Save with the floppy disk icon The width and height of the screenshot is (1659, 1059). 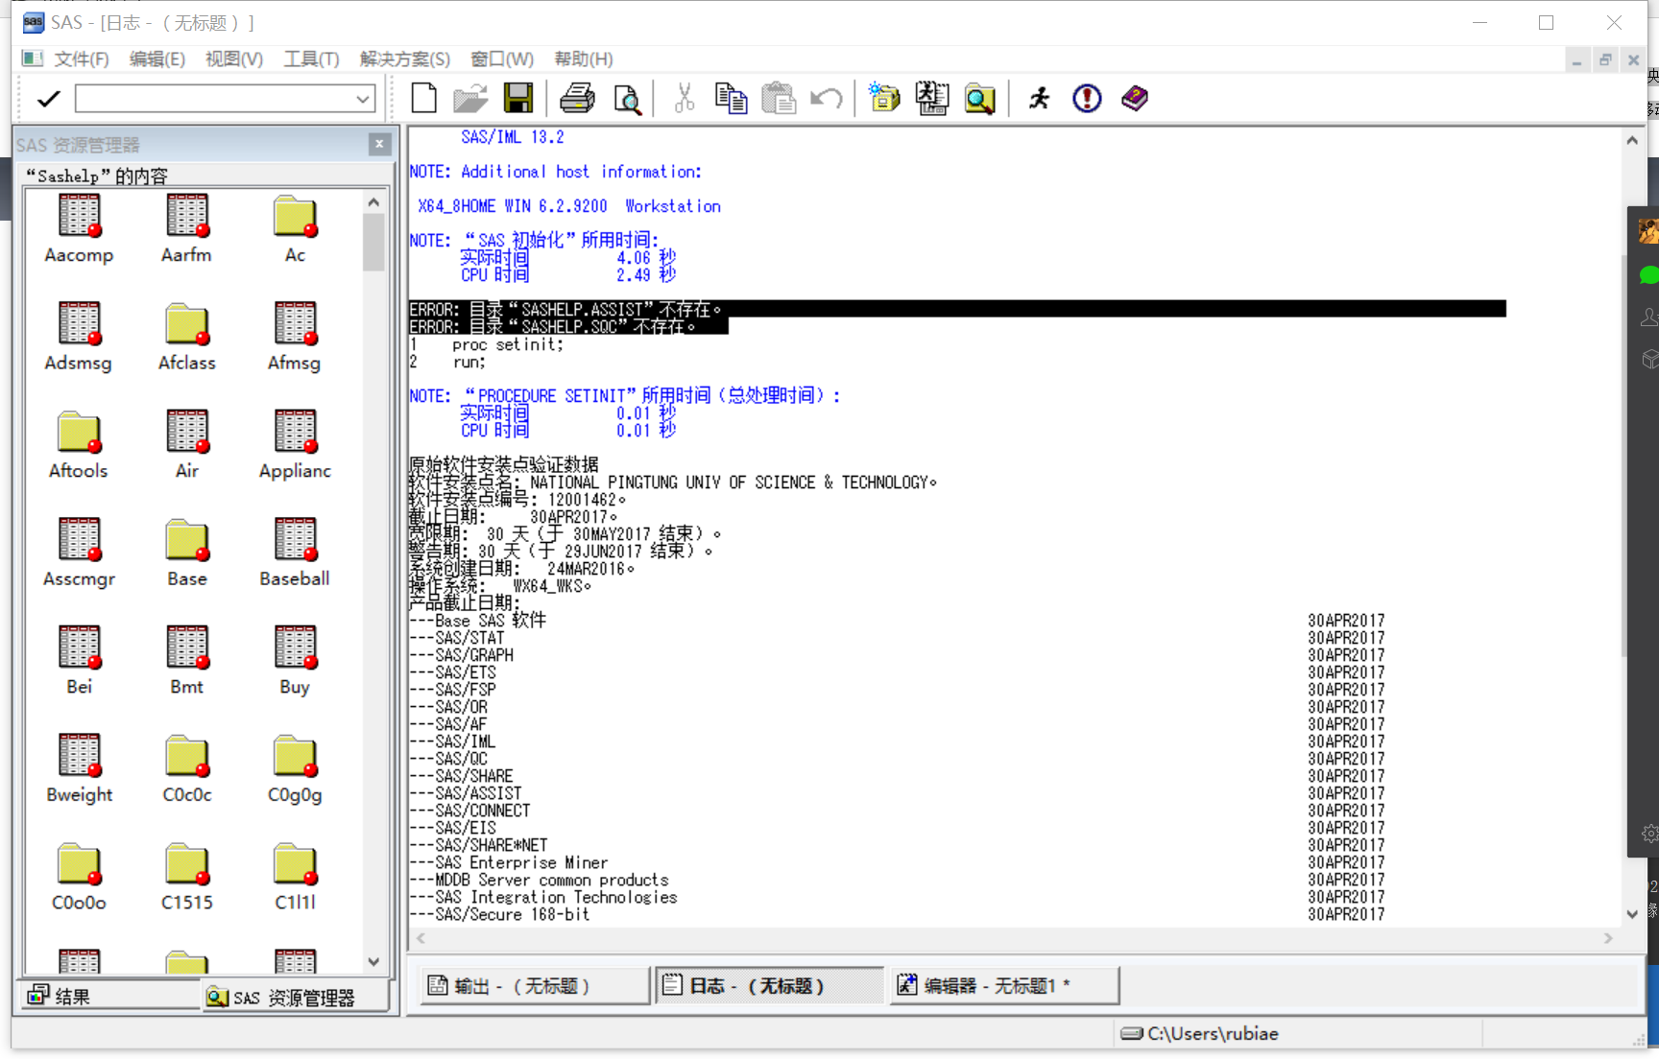pos(518,98)
